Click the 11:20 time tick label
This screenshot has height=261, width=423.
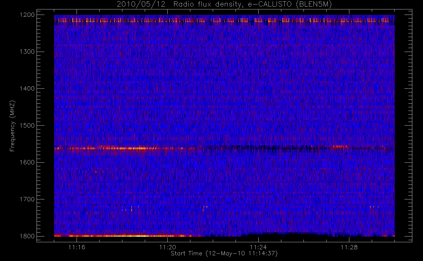click(x=167, y=247)
